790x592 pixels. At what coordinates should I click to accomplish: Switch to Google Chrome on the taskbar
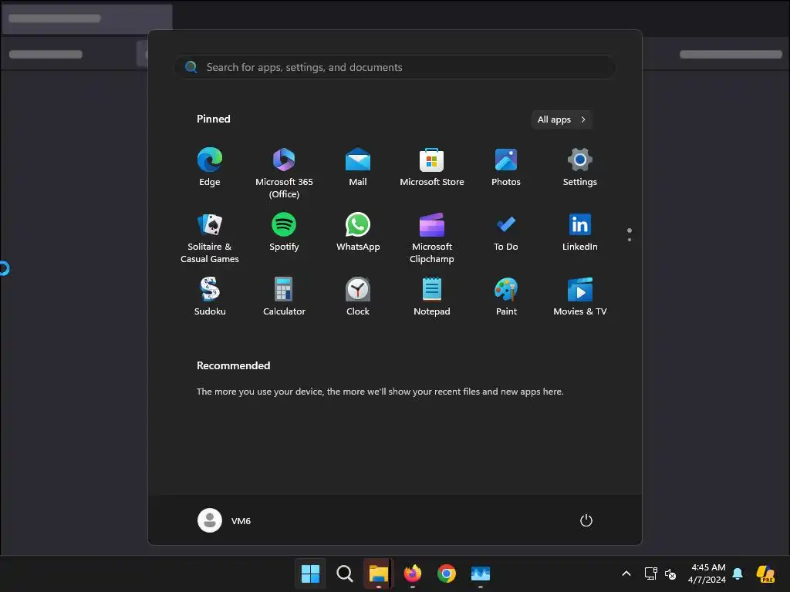(x=447, y=573)
